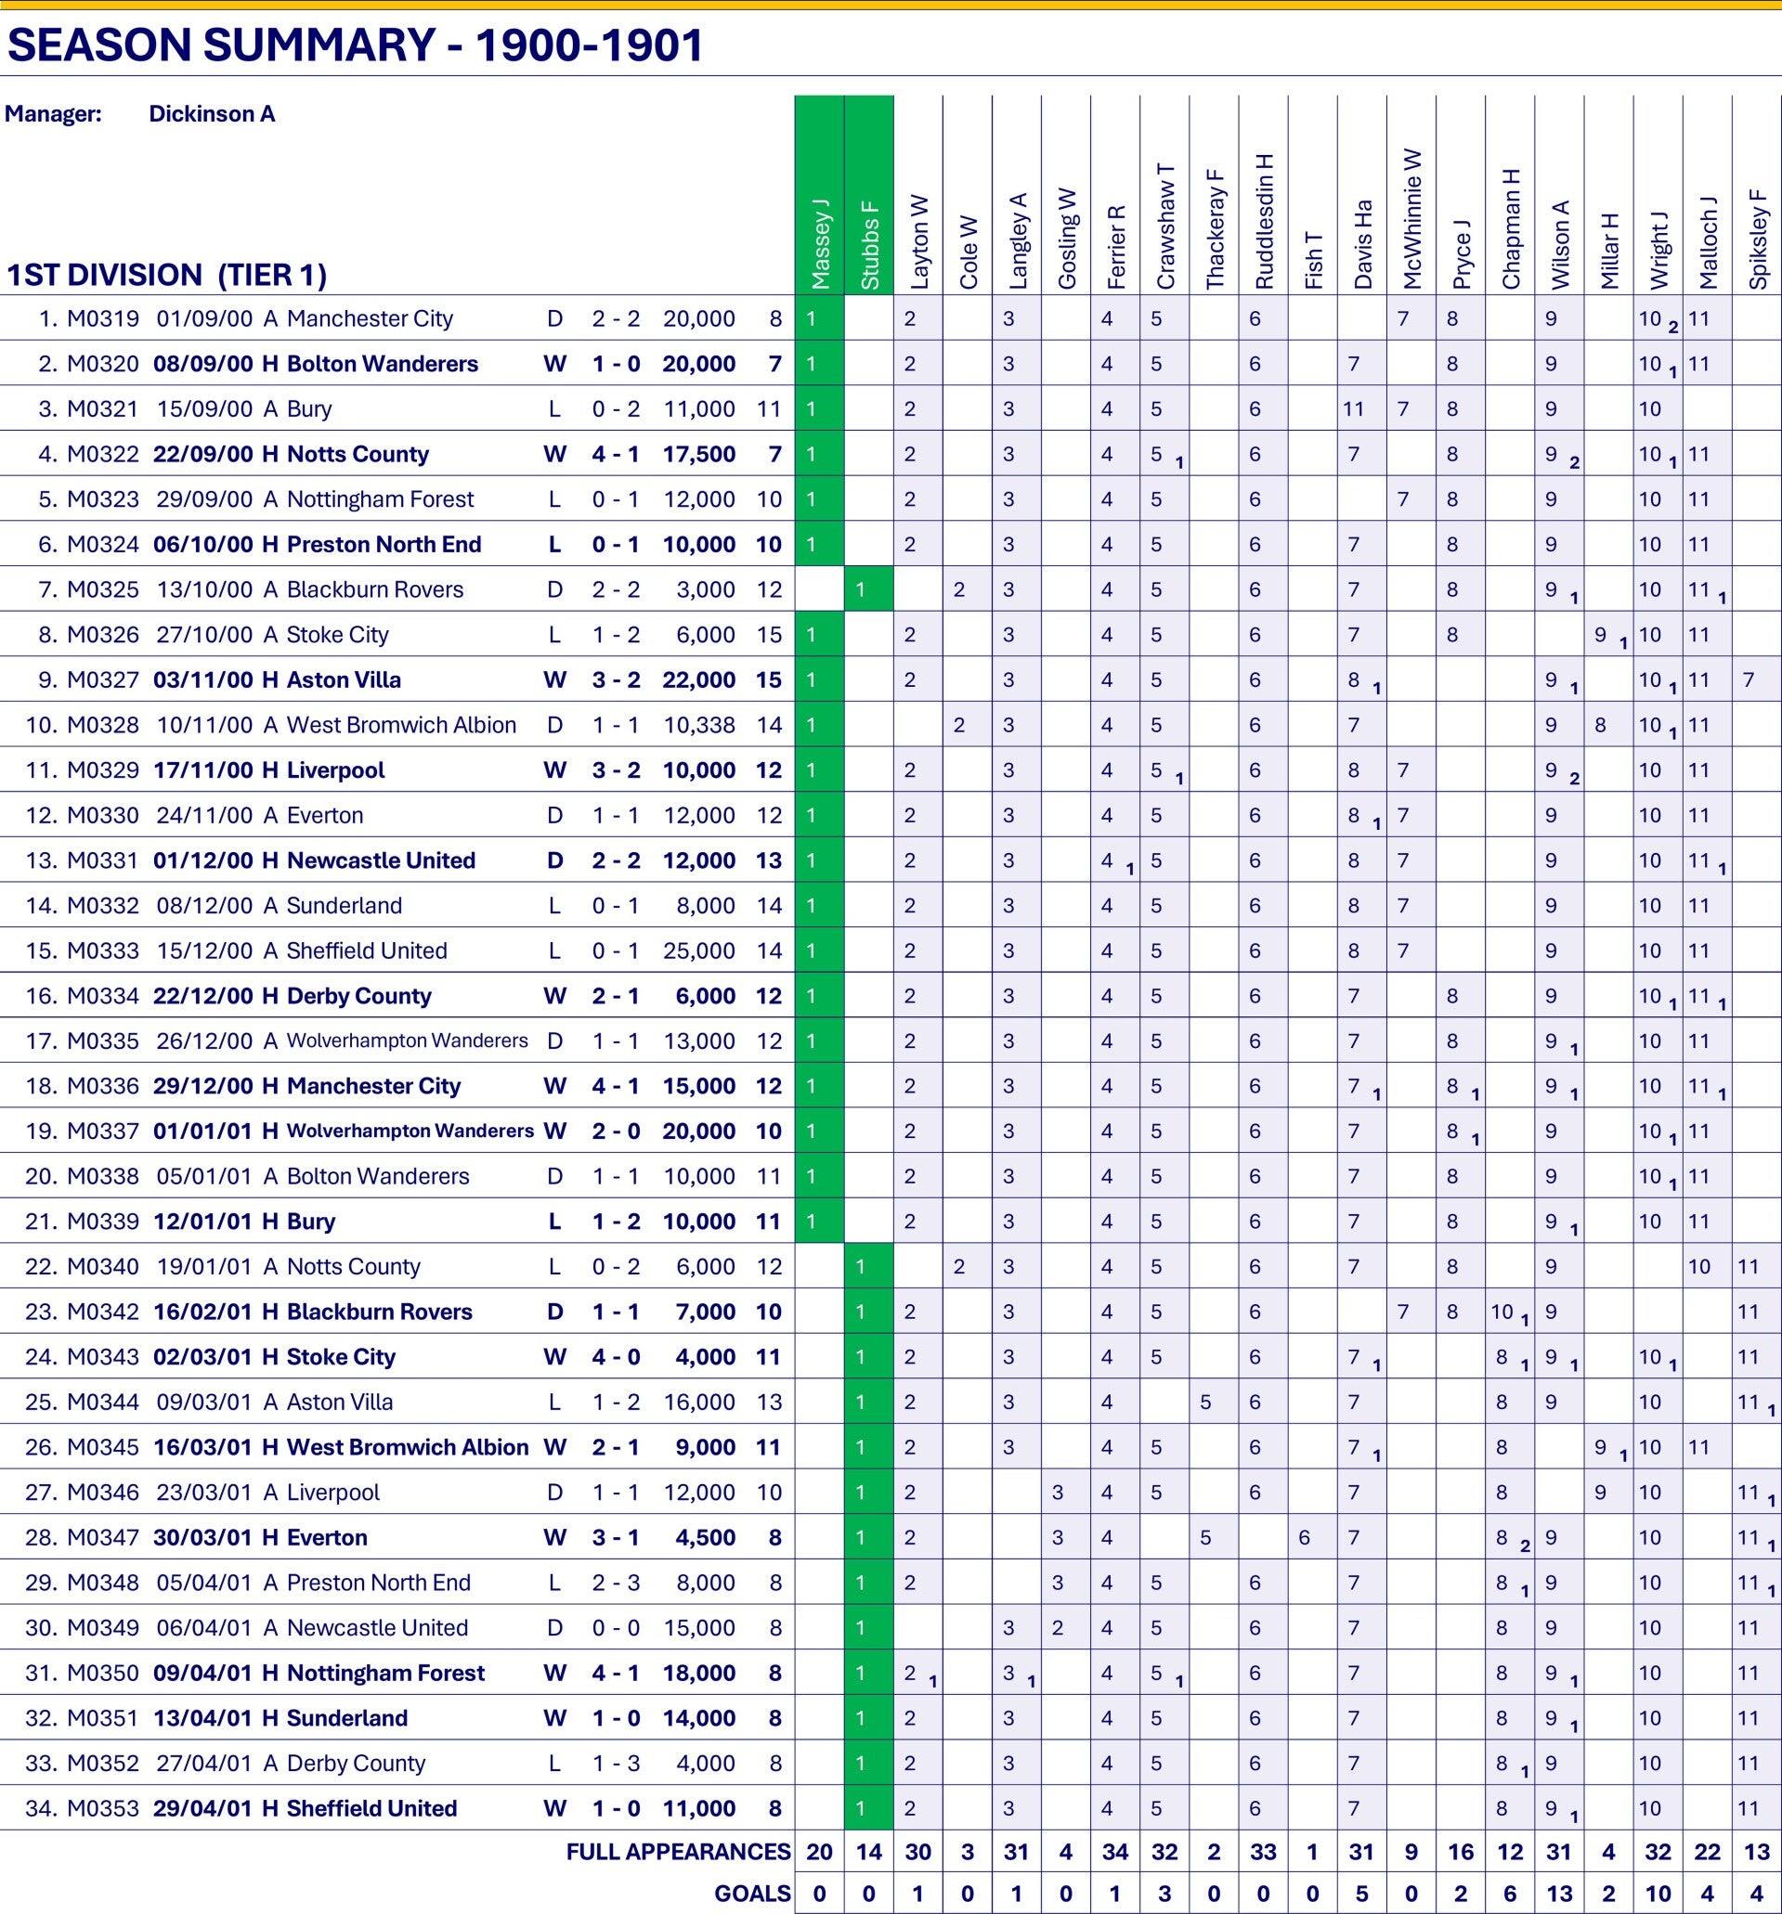The image size is (1782, 1914).
Task: Click the Massey J green column header
Action: (x=820, y=195)
